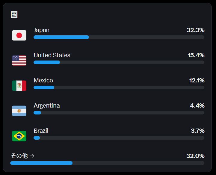Click the Brazil flag icon
Screen dimensions: 216x175
pos(19,136)
